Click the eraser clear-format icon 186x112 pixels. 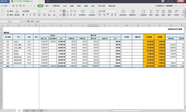coord(54,15)
